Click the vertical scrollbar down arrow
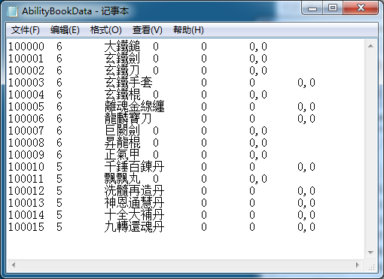The width and height of the screenshot is (384, 279). [x=370, y=253]
